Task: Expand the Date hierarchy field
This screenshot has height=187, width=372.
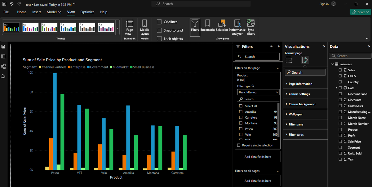Action: (336, 88)
